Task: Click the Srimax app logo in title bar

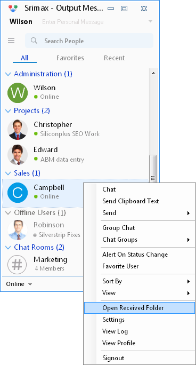Action: tap(13, 9)
